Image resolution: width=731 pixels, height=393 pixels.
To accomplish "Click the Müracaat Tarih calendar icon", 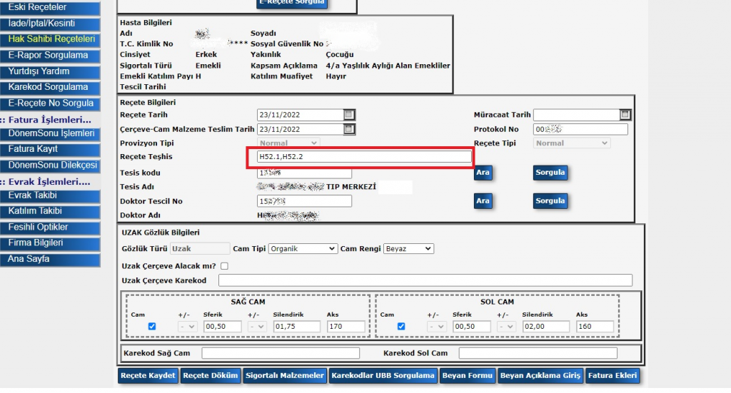I will click(625, 115).
